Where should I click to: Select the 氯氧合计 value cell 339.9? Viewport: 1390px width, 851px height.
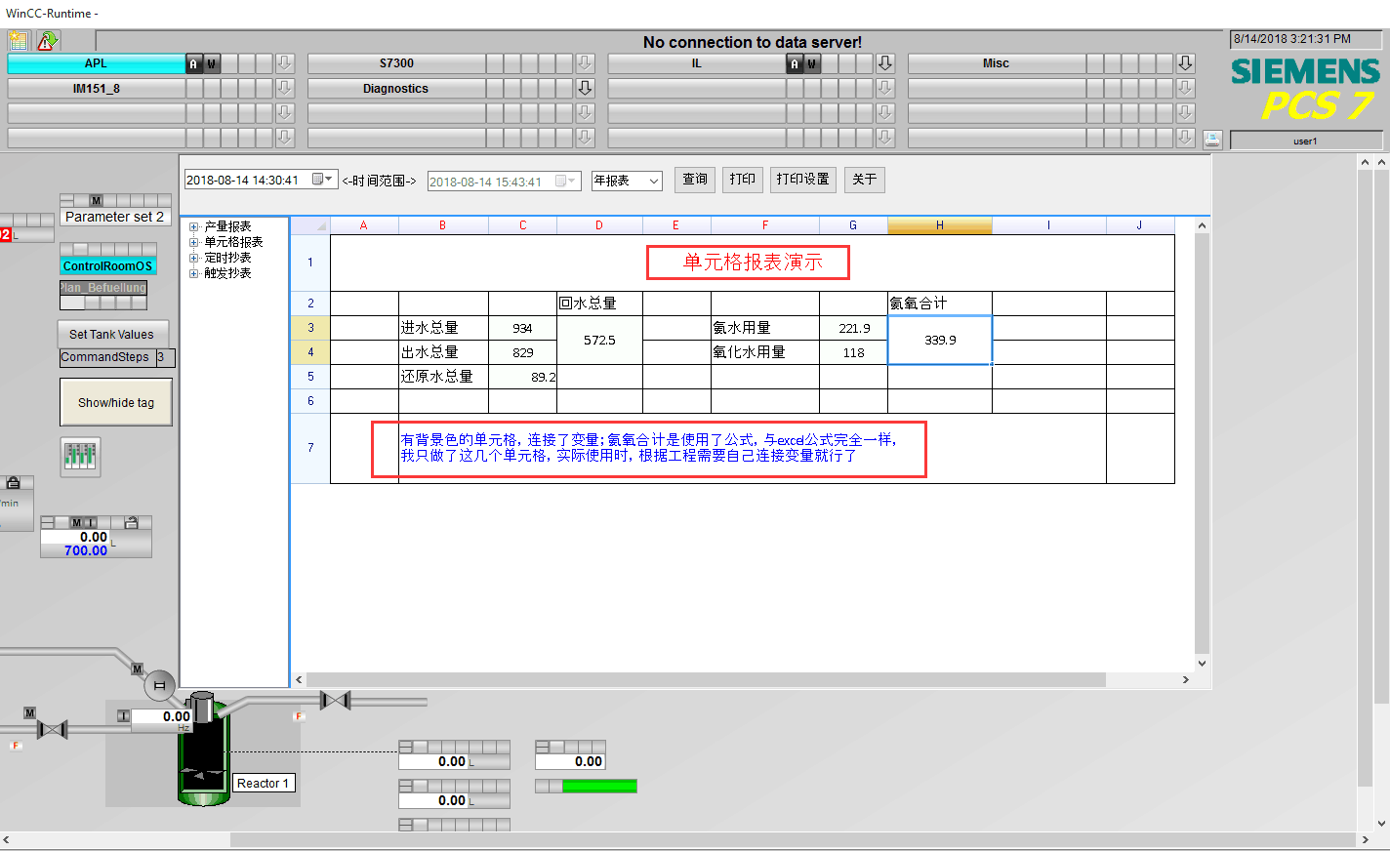coord(939,340)
